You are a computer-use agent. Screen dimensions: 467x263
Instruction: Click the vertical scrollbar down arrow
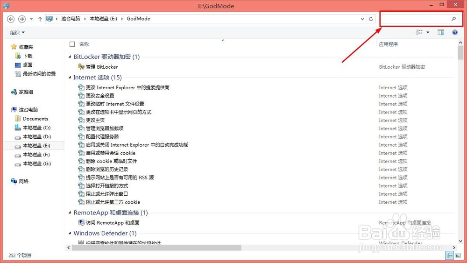pyautogui.click(x=460, y=241)
